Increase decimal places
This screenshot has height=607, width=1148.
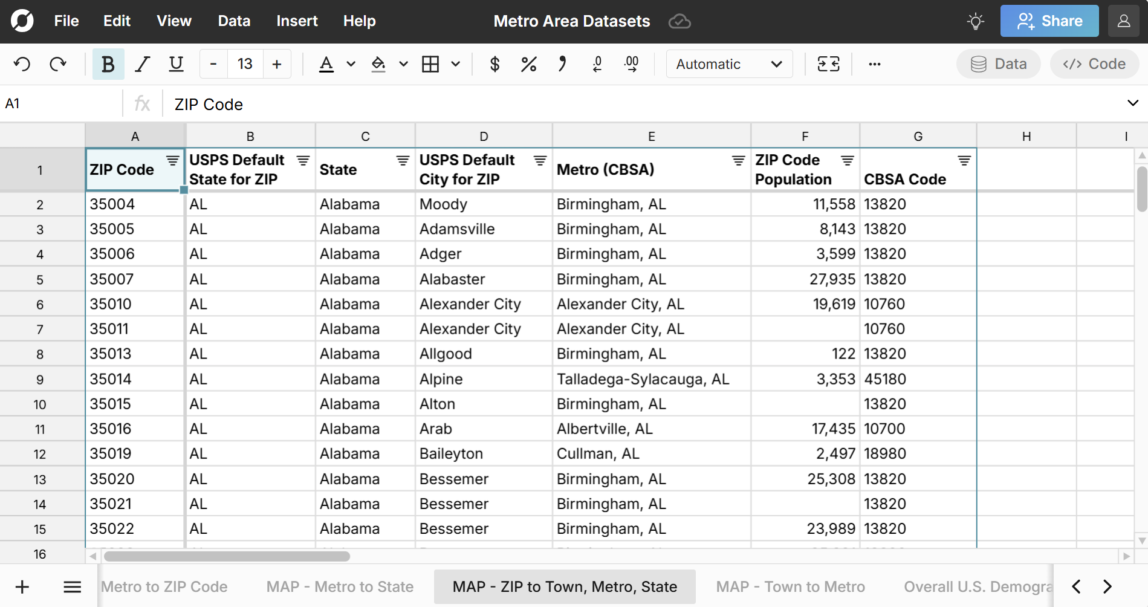tap(631, 63)
